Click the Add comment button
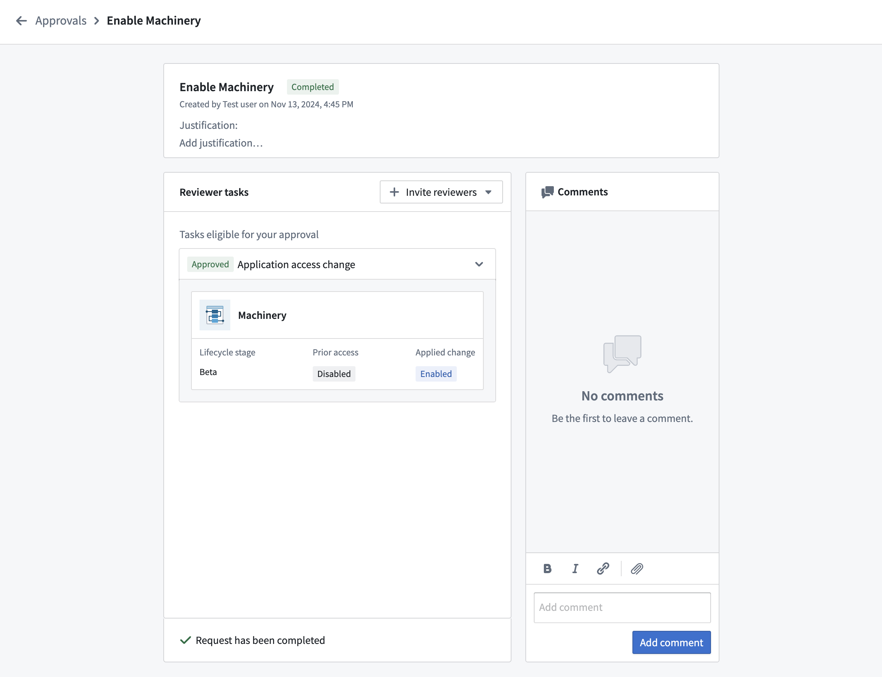 (671, 642)
